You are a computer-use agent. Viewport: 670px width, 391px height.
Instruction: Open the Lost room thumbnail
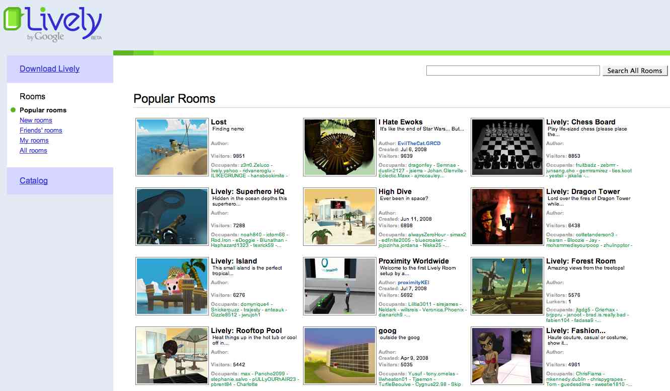172,147
